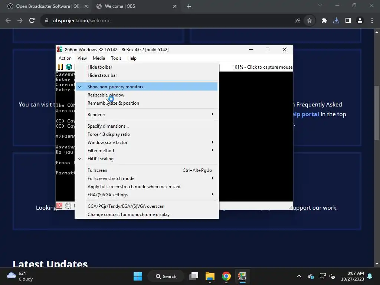Open the Media menu
380x285 pixels.
(x=99, y=58)
